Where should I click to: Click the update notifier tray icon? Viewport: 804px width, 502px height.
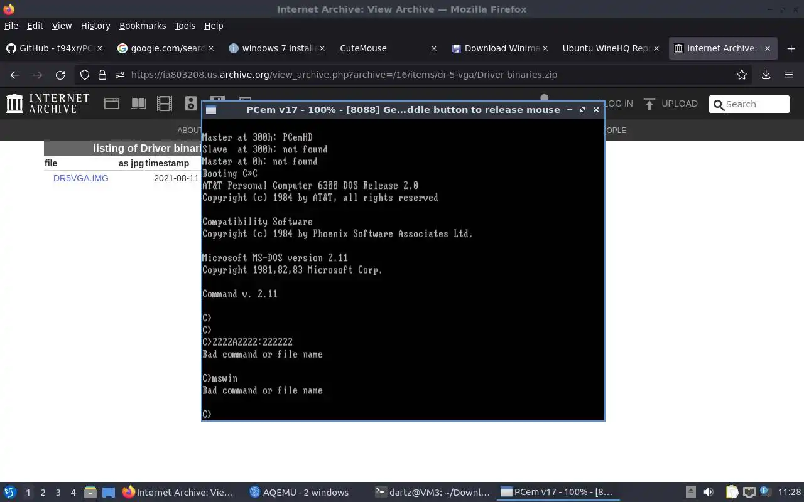pyautogui.click(x=764, y=492)
